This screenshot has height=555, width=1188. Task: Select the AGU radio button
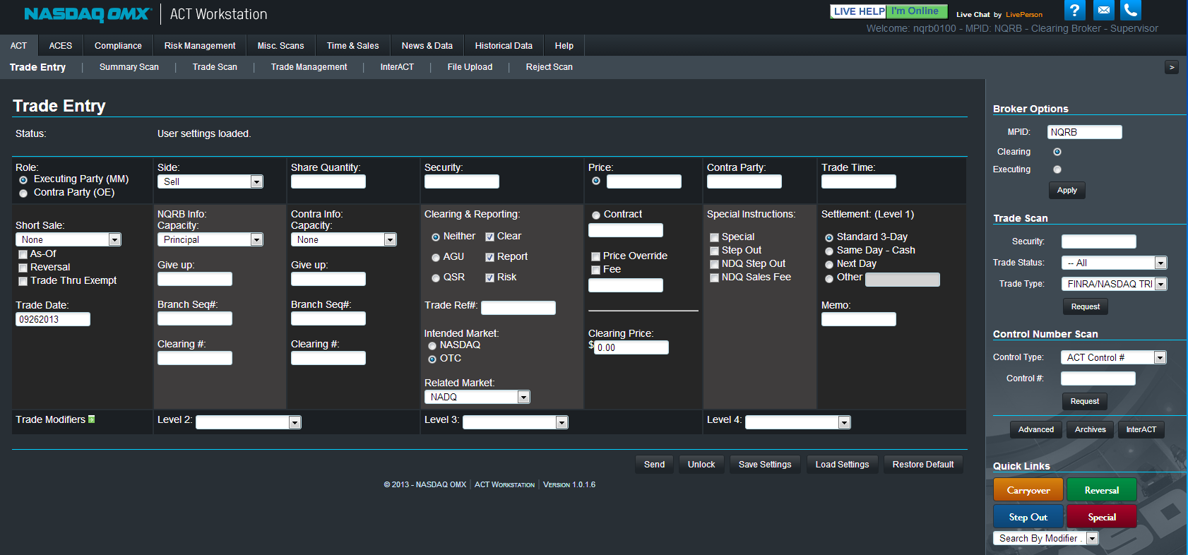pyautogui.click(x=436, y=258)
